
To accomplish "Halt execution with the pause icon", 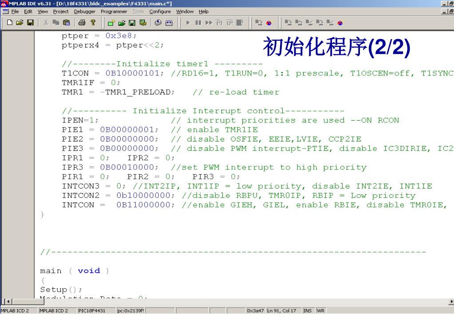I will 198,23.
